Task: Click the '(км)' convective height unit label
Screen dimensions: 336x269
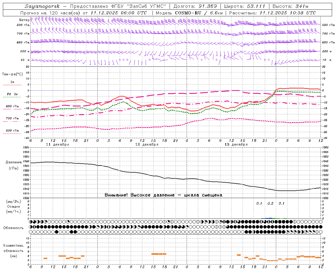Action: pos(13,256)
